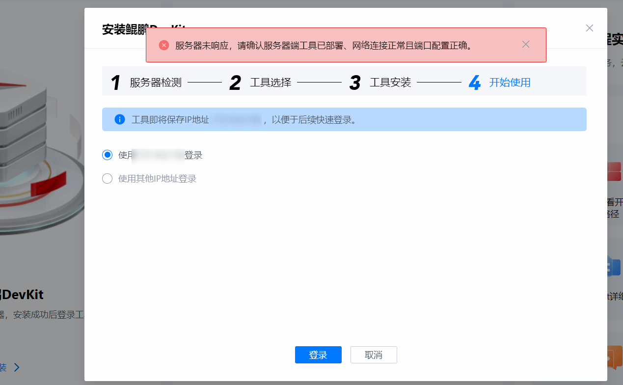The height and width of the screenshot is (385, 623).
Task: Go to step 2 工具选择
Action: click(x=260, y=82)
